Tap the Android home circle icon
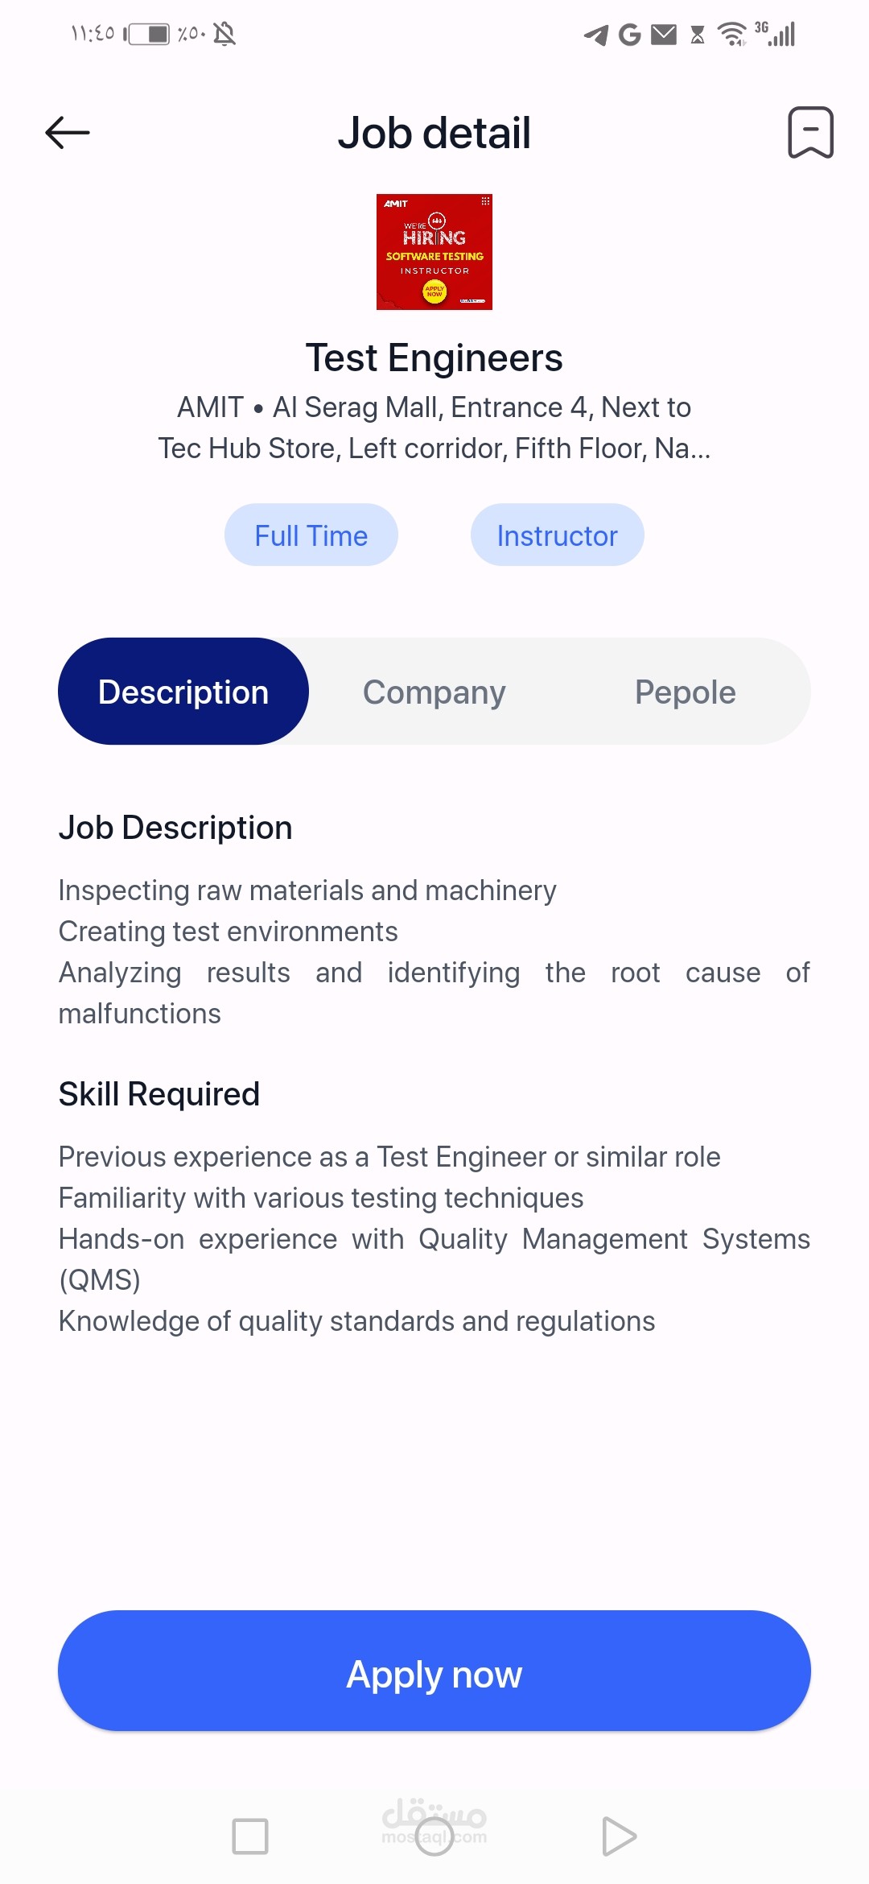The image size is (869, 1884). (434, 1836)
